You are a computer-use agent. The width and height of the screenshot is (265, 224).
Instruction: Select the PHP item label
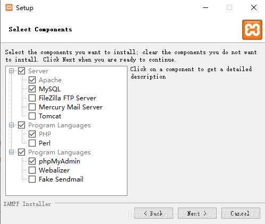(45, 134)
